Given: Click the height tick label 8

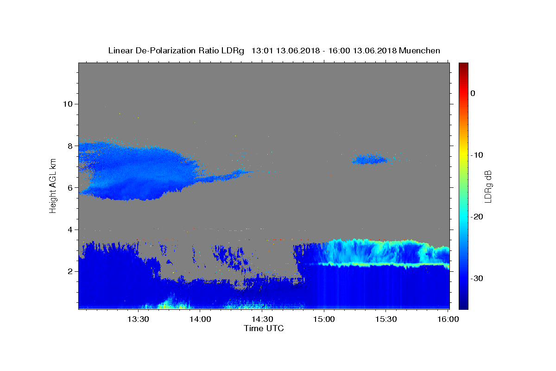Looking at the screenshot, I should coord(69,146).
